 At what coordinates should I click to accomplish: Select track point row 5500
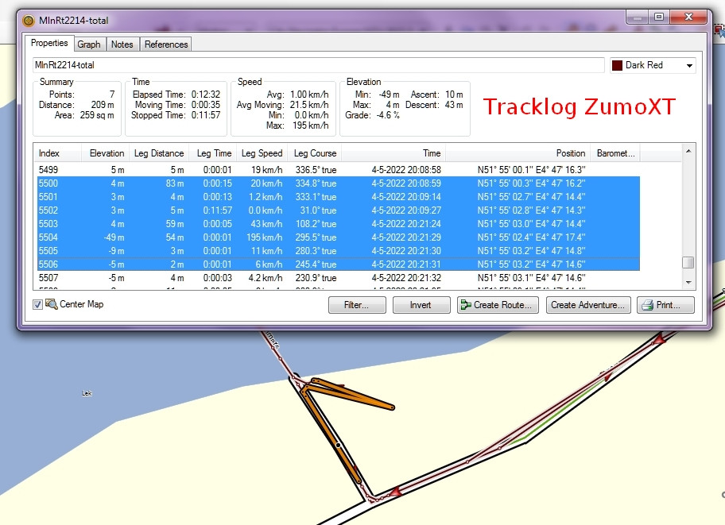tap(338, 183)
